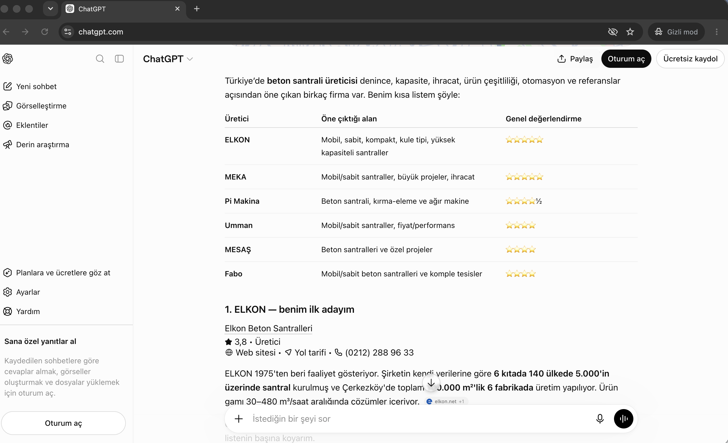This screenshot has width=728, height=443.
Task: Jump to bottom with down-arrow button
Action: (431, 383)
